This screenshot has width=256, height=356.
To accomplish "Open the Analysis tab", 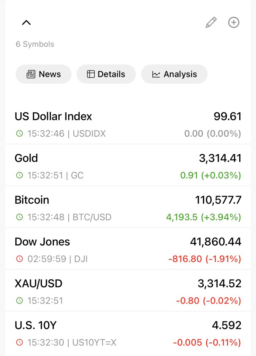I will click(174, 74).
